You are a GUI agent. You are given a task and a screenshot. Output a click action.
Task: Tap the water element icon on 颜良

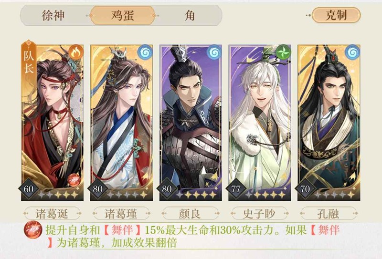pos(214,52)
